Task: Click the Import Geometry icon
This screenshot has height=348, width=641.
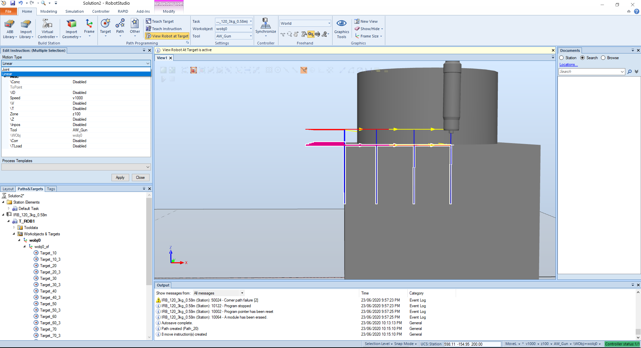Action: point(71,25)
